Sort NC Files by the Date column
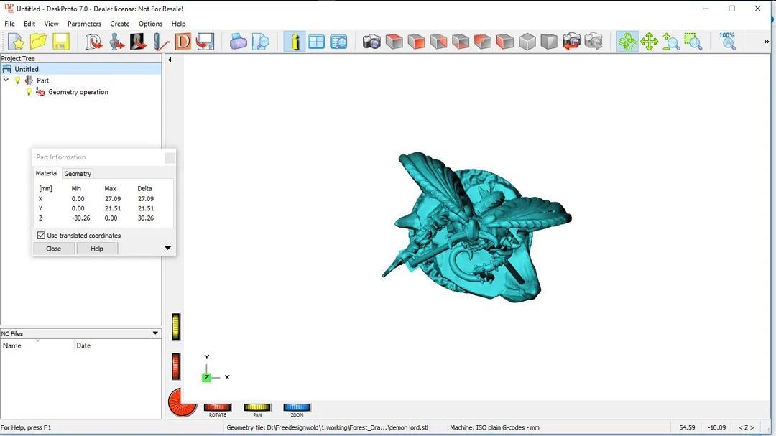 point(118,345)
